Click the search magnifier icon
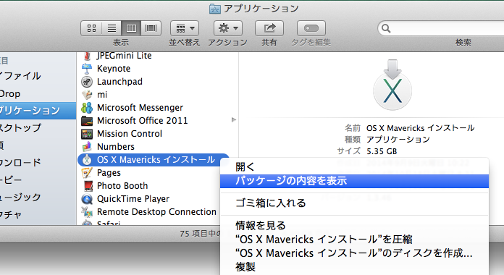Image resolution: width=504 pixels, height=275 pixels. click(386, 29)
